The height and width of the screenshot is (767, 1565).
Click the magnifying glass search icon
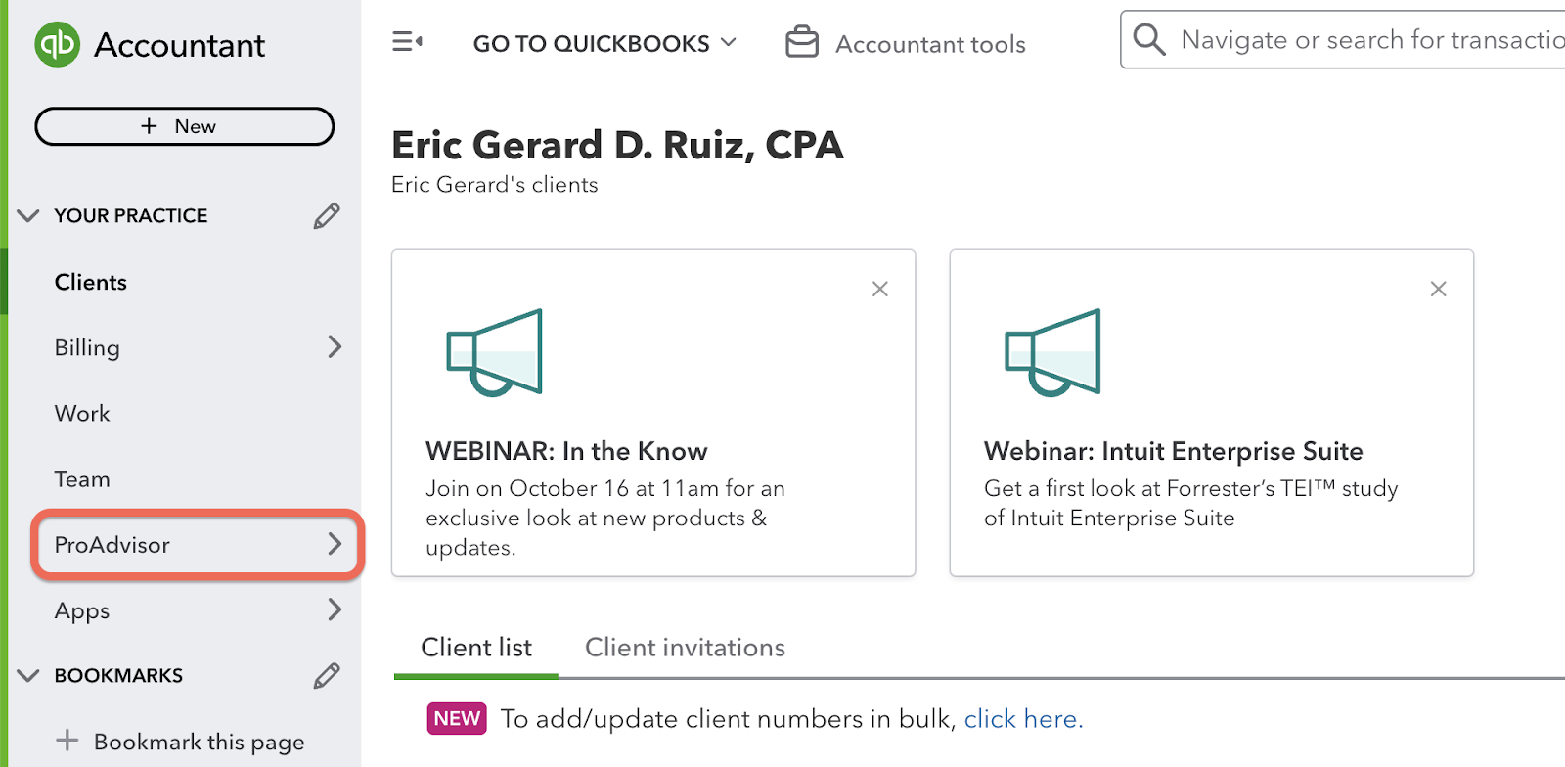click(1148, 39)
